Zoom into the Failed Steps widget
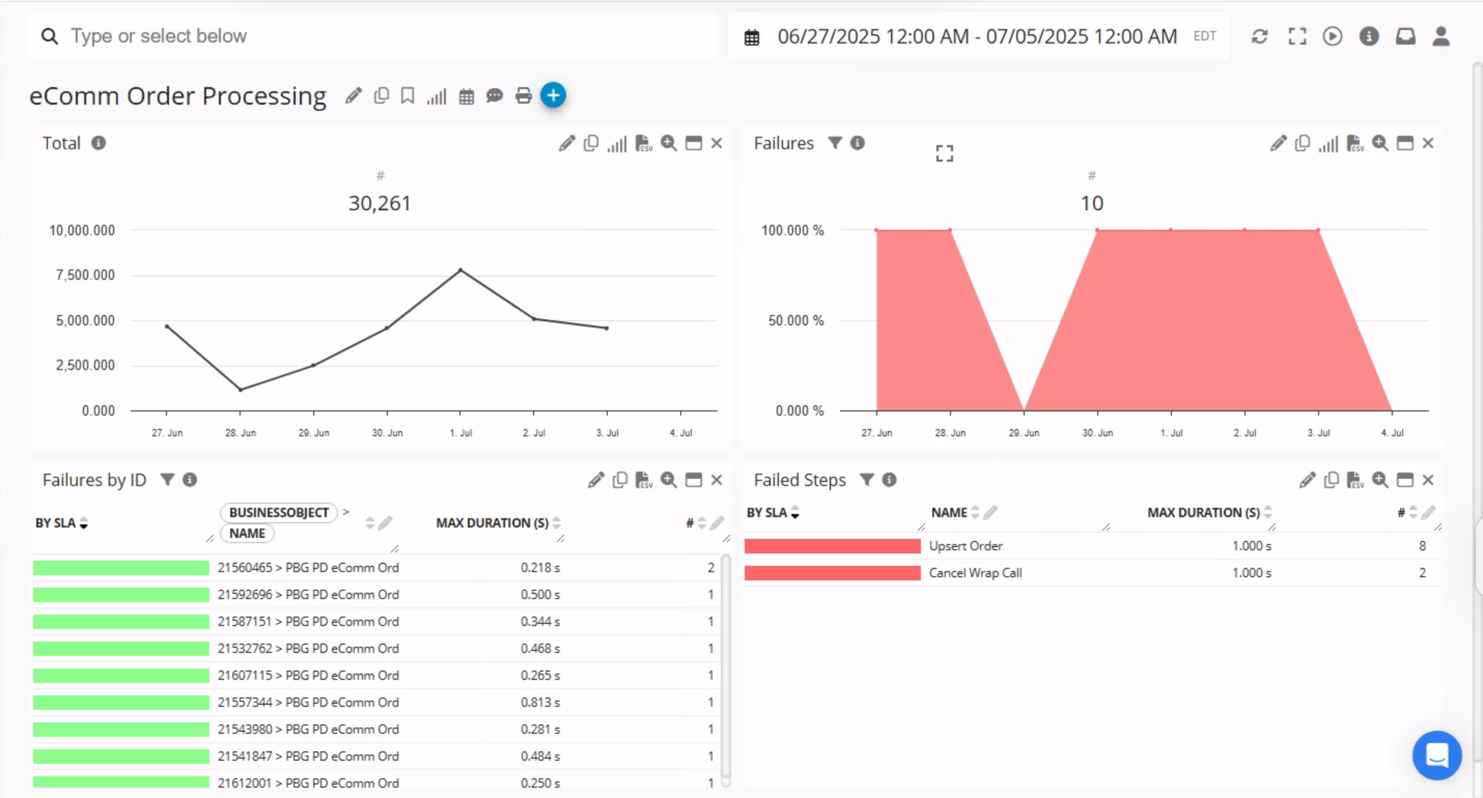Image resolution: width=1483 pixels, height=798 pixels. (x=1379, y=480)
